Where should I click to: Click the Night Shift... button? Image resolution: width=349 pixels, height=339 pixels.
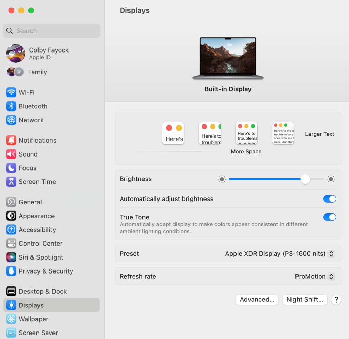point(305,299)
